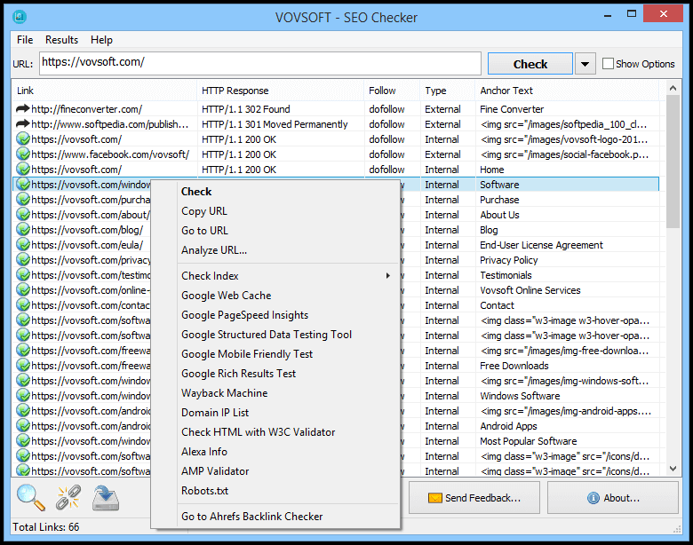693x545 pixels.
Task: Click the Send Feedback... button
Action: pos(474,498)
